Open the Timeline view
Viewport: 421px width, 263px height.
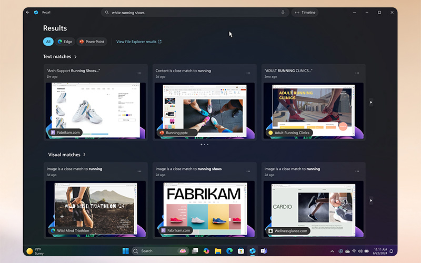tap(305, 12)
